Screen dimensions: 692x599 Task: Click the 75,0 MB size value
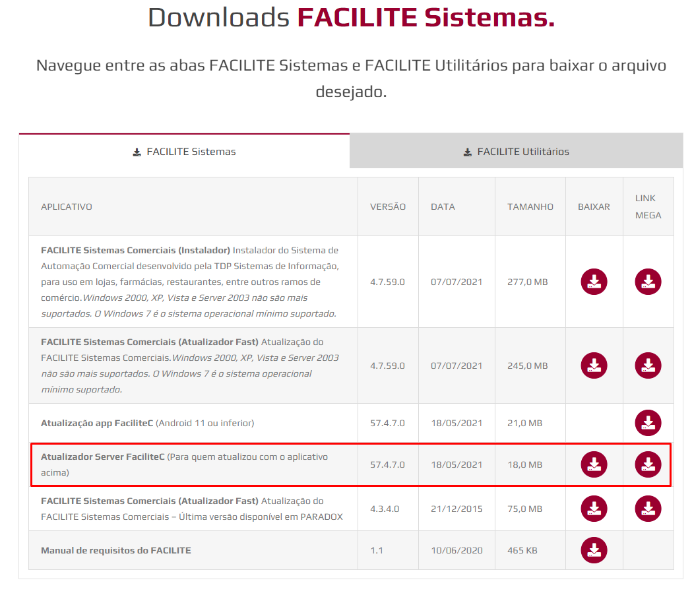[x=524, y=509]
